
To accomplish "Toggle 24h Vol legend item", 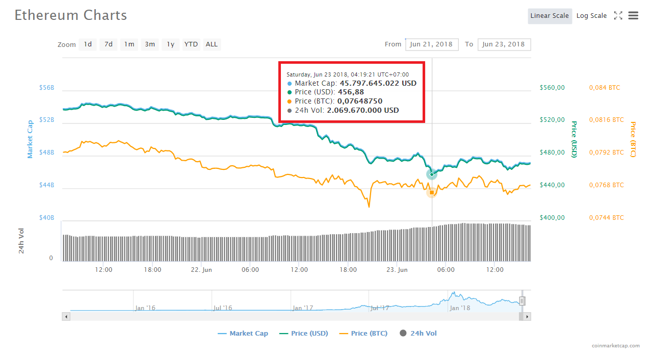I will coord(419,334).
